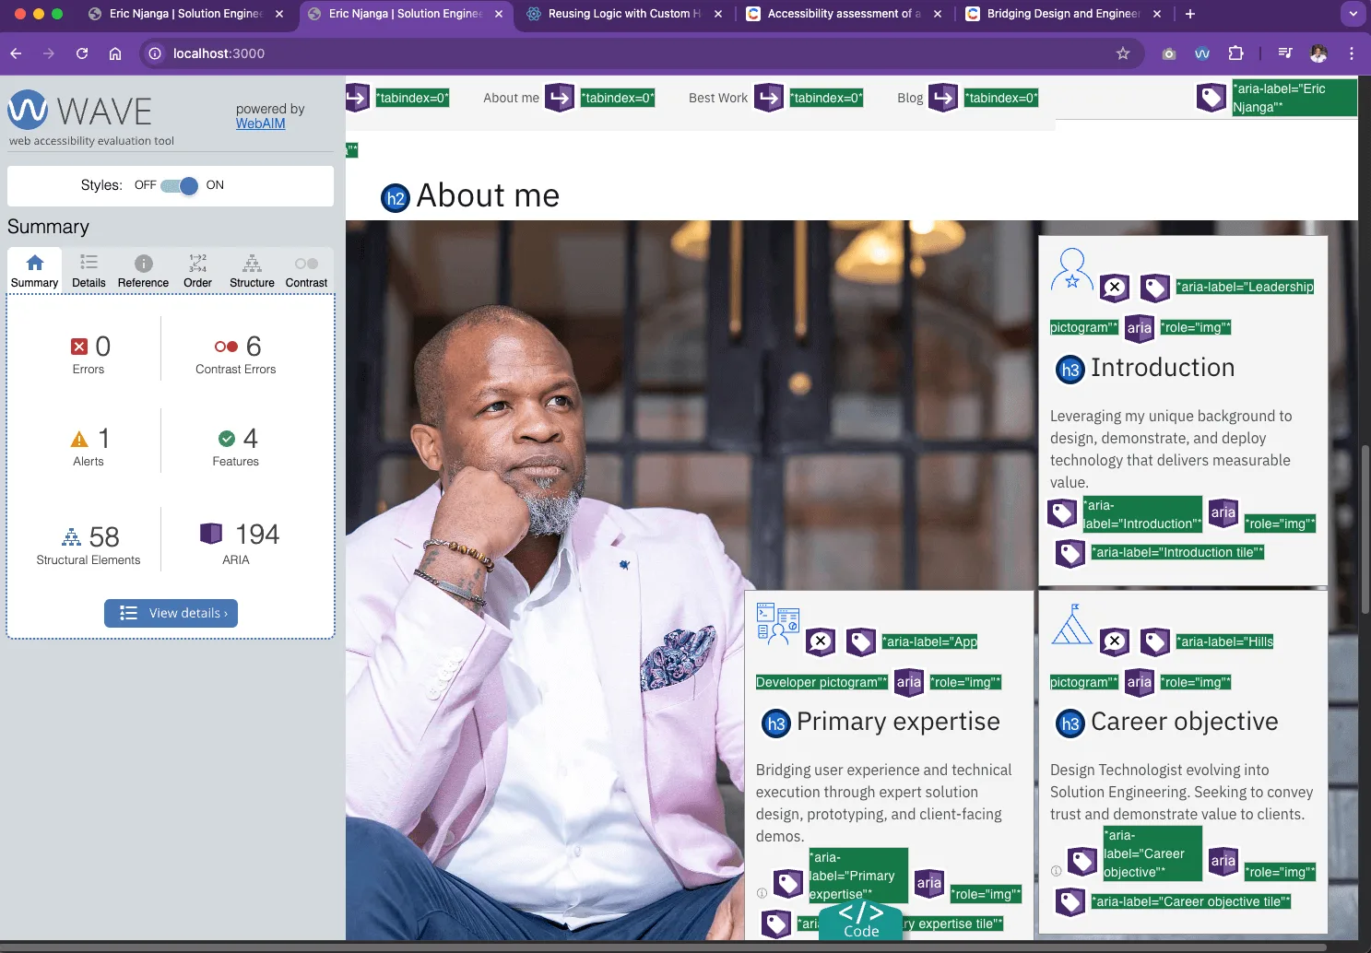Click the WAVE extension icon in Chrome toolbar
Screen dimensions: 1371x953
pos(1202,53)
